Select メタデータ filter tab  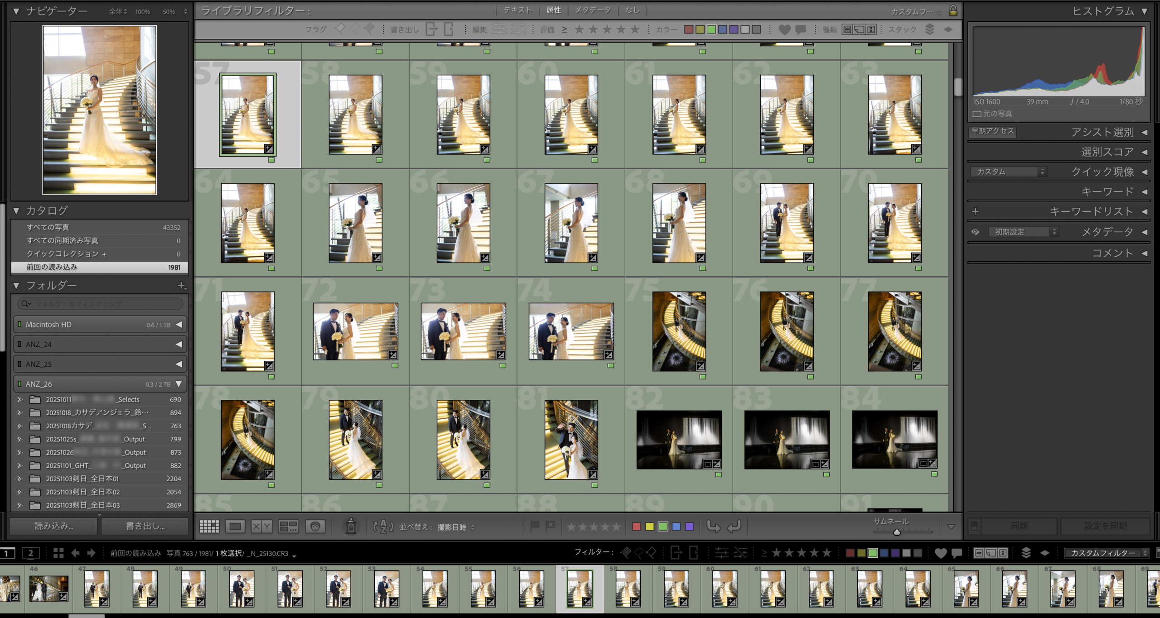click(x=593, y=10)
